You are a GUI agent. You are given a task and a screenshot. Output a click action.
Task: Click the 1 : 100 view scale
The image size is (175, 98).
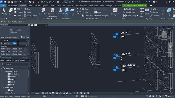click(x=36, y=93)
